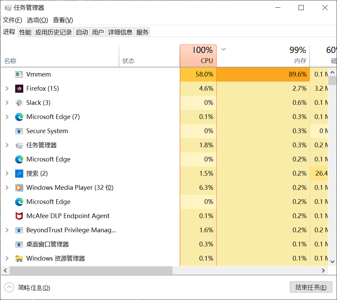
Task: Click Slack's 0.6% memory value
Action: 299,103
